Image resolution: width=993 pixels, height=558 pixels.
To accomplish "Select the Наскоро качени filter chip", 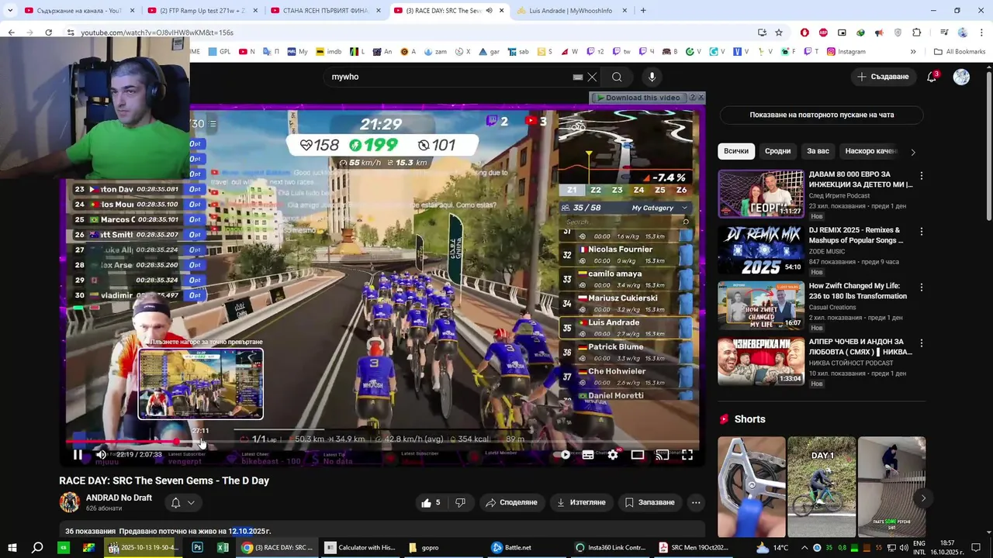I will [870, 151].
